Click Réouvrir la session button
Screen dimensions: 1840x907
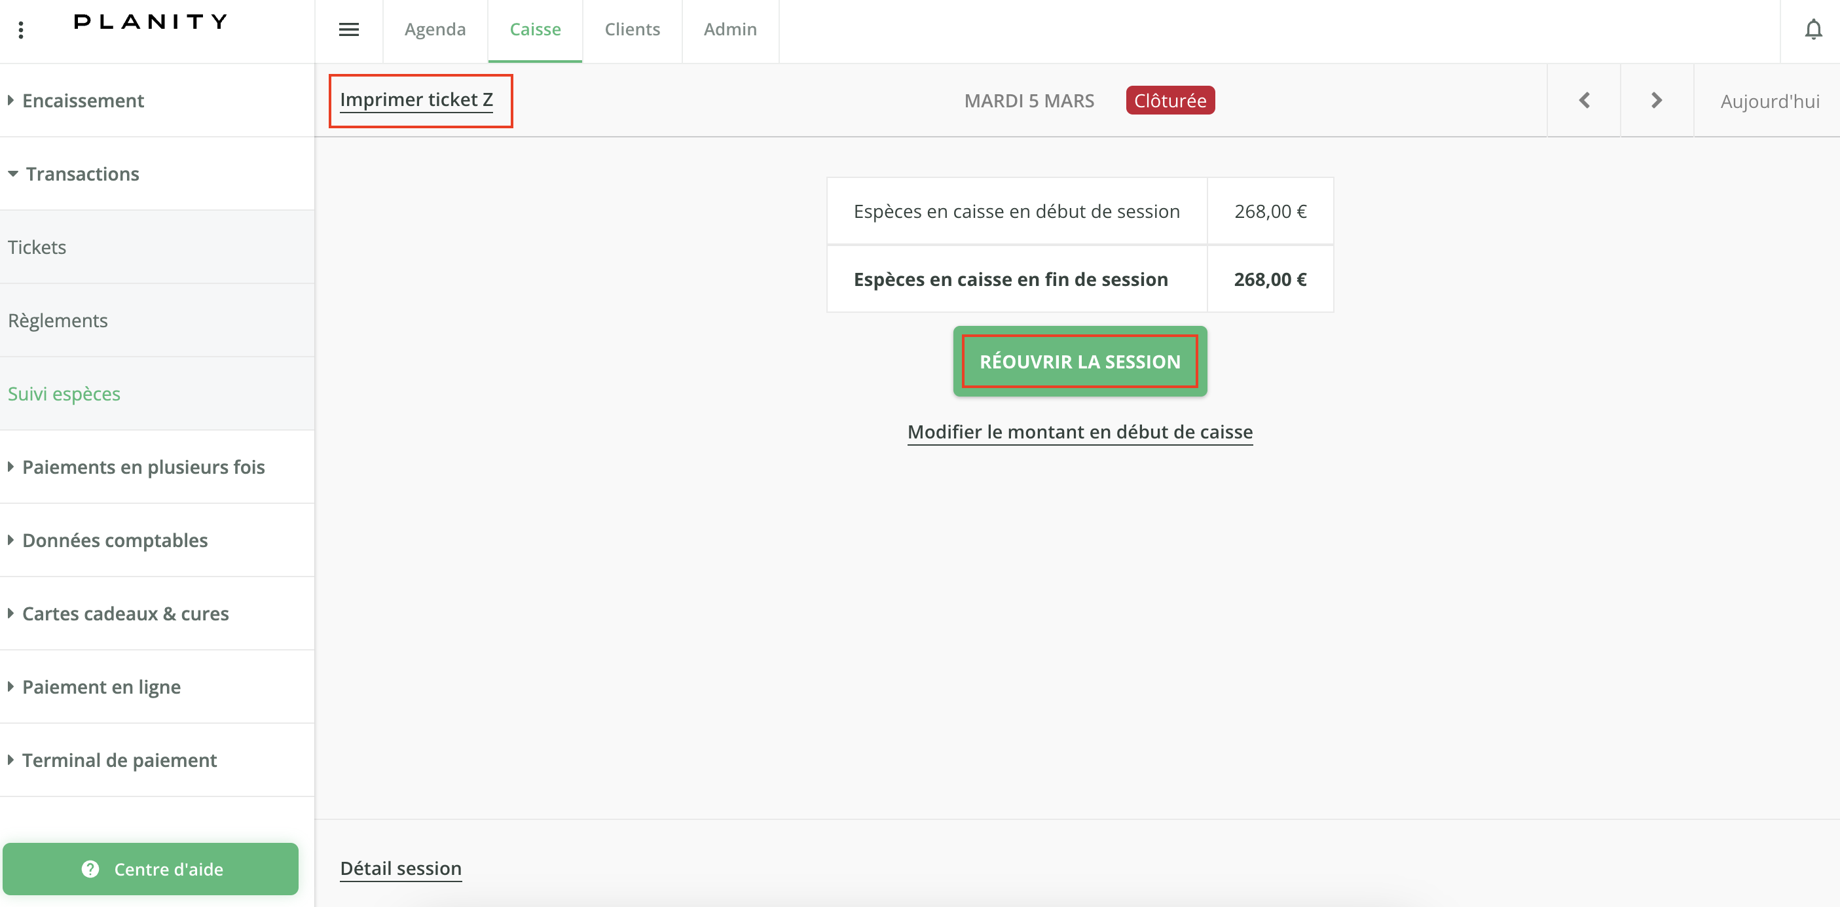click(x=1079, y=362)
